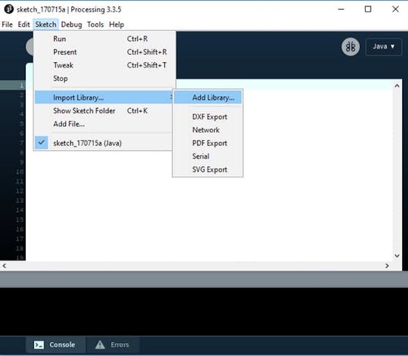Screen dimensions: 408x356
Task: Close the Processing window
Action: 396,9
